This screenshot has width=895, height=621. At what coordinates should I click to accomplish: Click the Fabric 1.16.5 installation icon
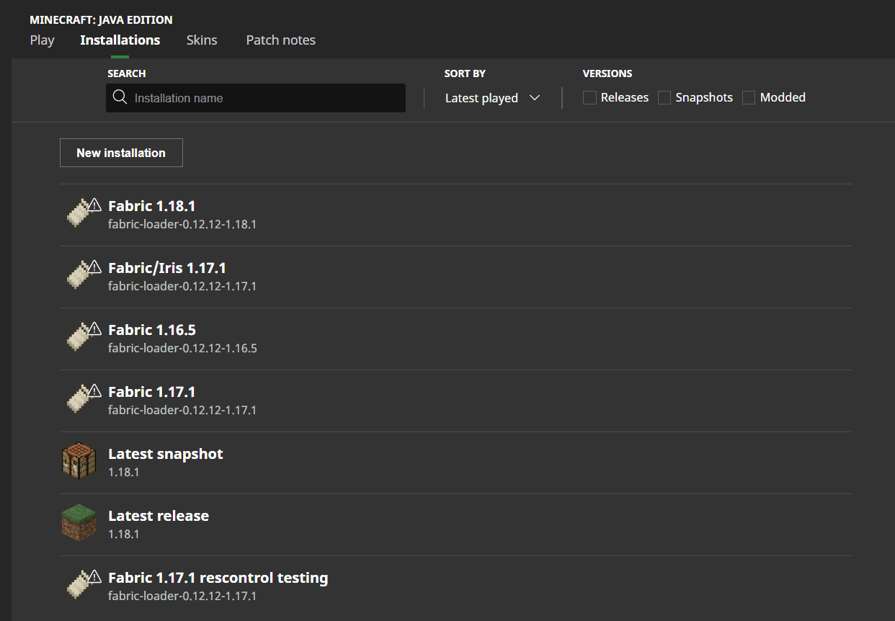78,339
